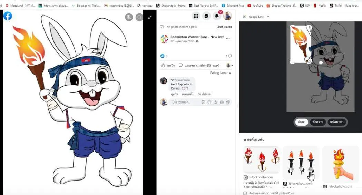Open the TikTok bookmark

click(x=344, y=6)
